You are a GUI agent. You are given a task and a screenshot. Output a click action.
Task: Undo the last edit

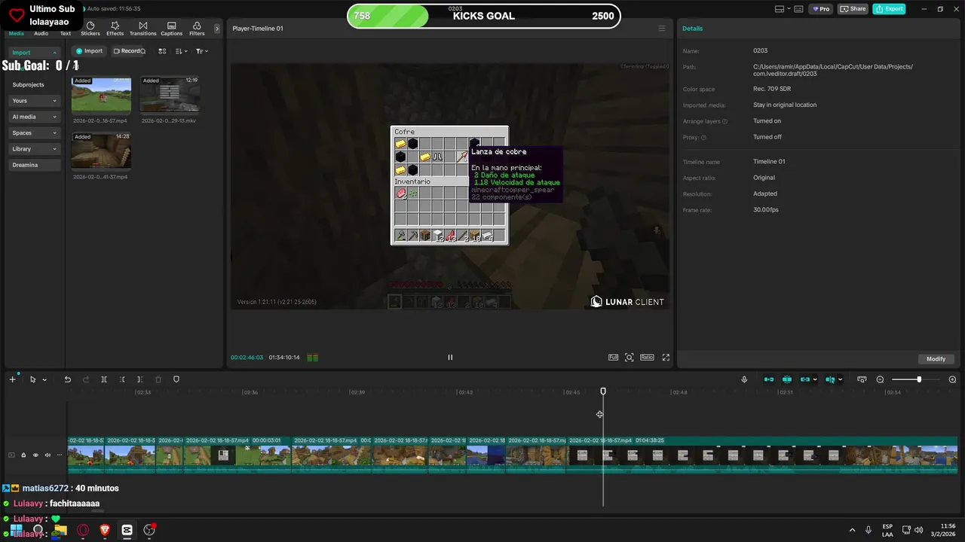coord(67,379)
